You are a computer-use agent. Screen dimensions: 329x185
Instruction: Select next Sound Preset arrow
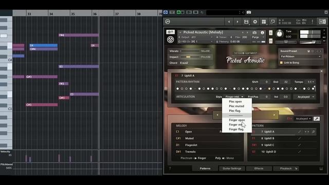point(320,51)
